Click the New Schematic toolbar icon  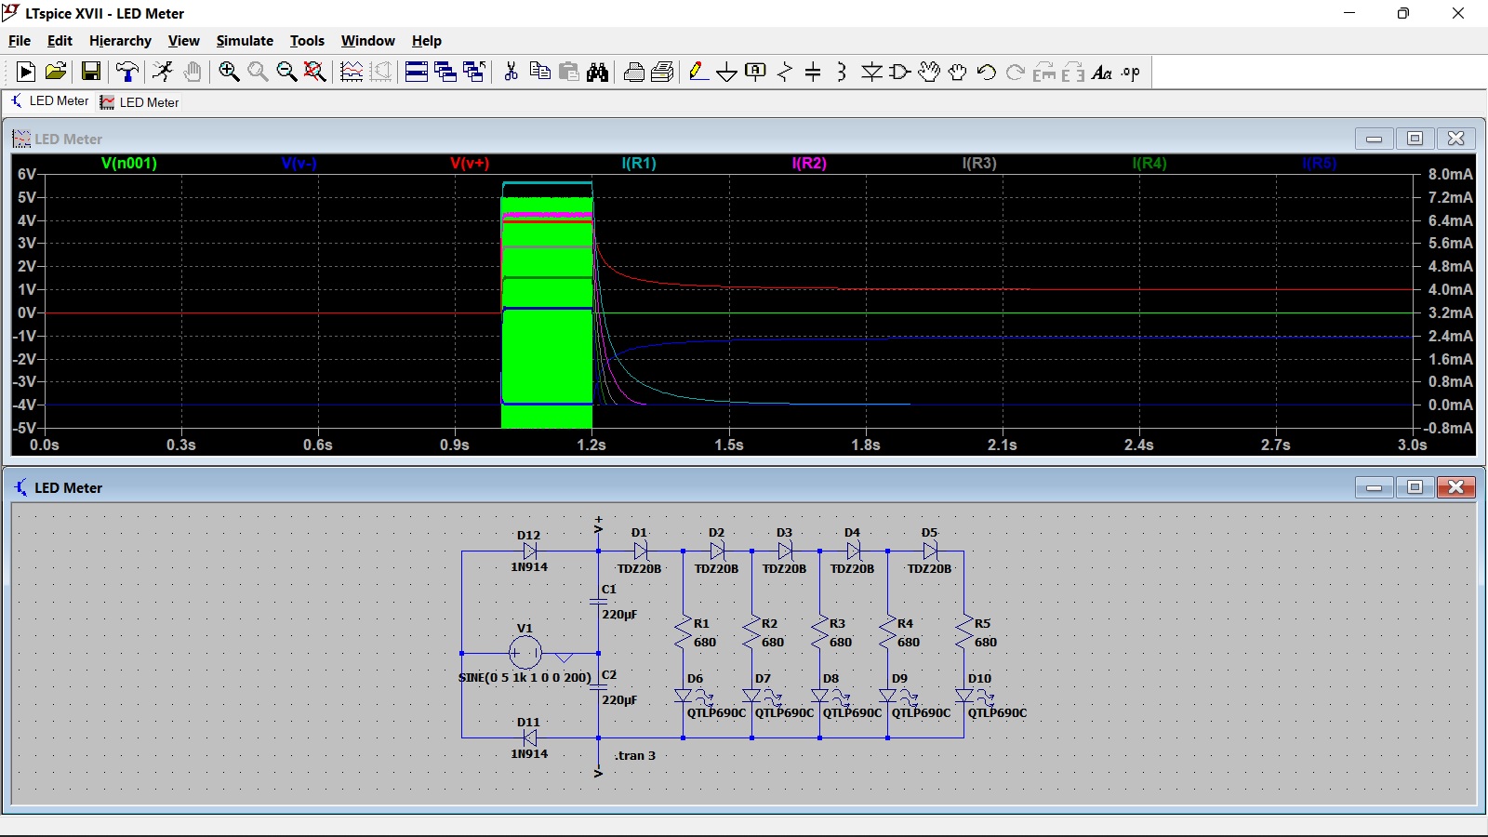[x=26, y=72]
